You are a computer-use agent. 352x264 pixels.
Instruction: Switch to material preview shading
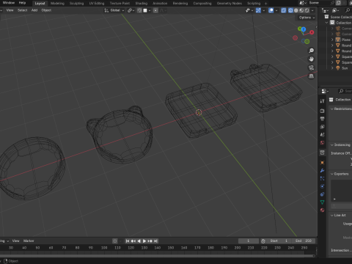click(301, 10)
